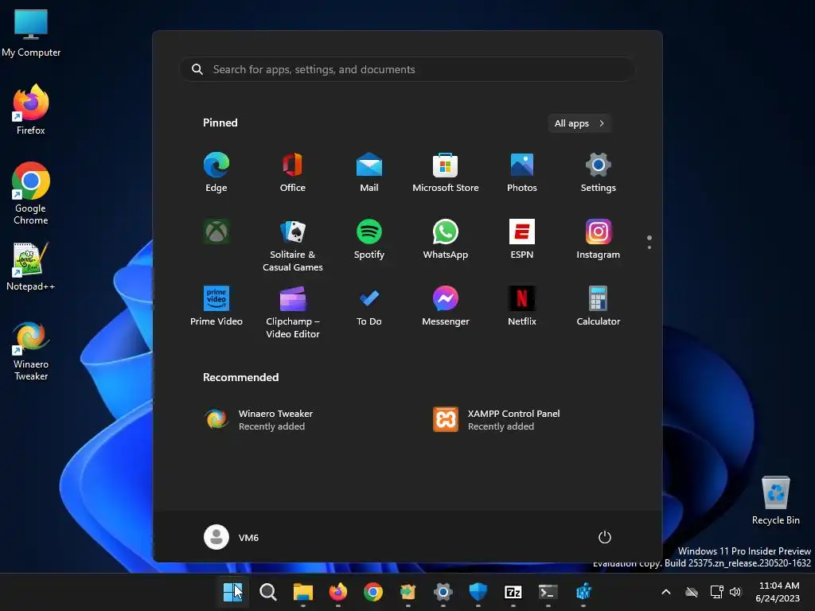The width and height of the screenshot is (815, 611).
Task: Select the Firefox desktop shortcut
Action: pos(31,110)
